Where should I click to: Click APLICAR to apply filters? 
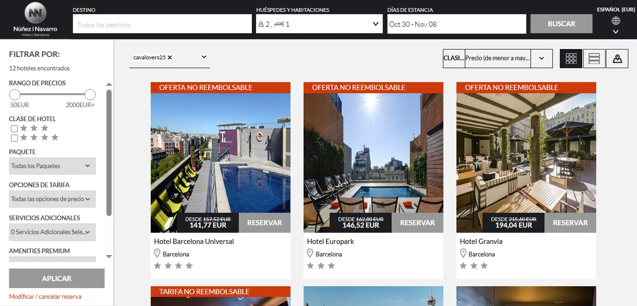click(x=56, y=278)
